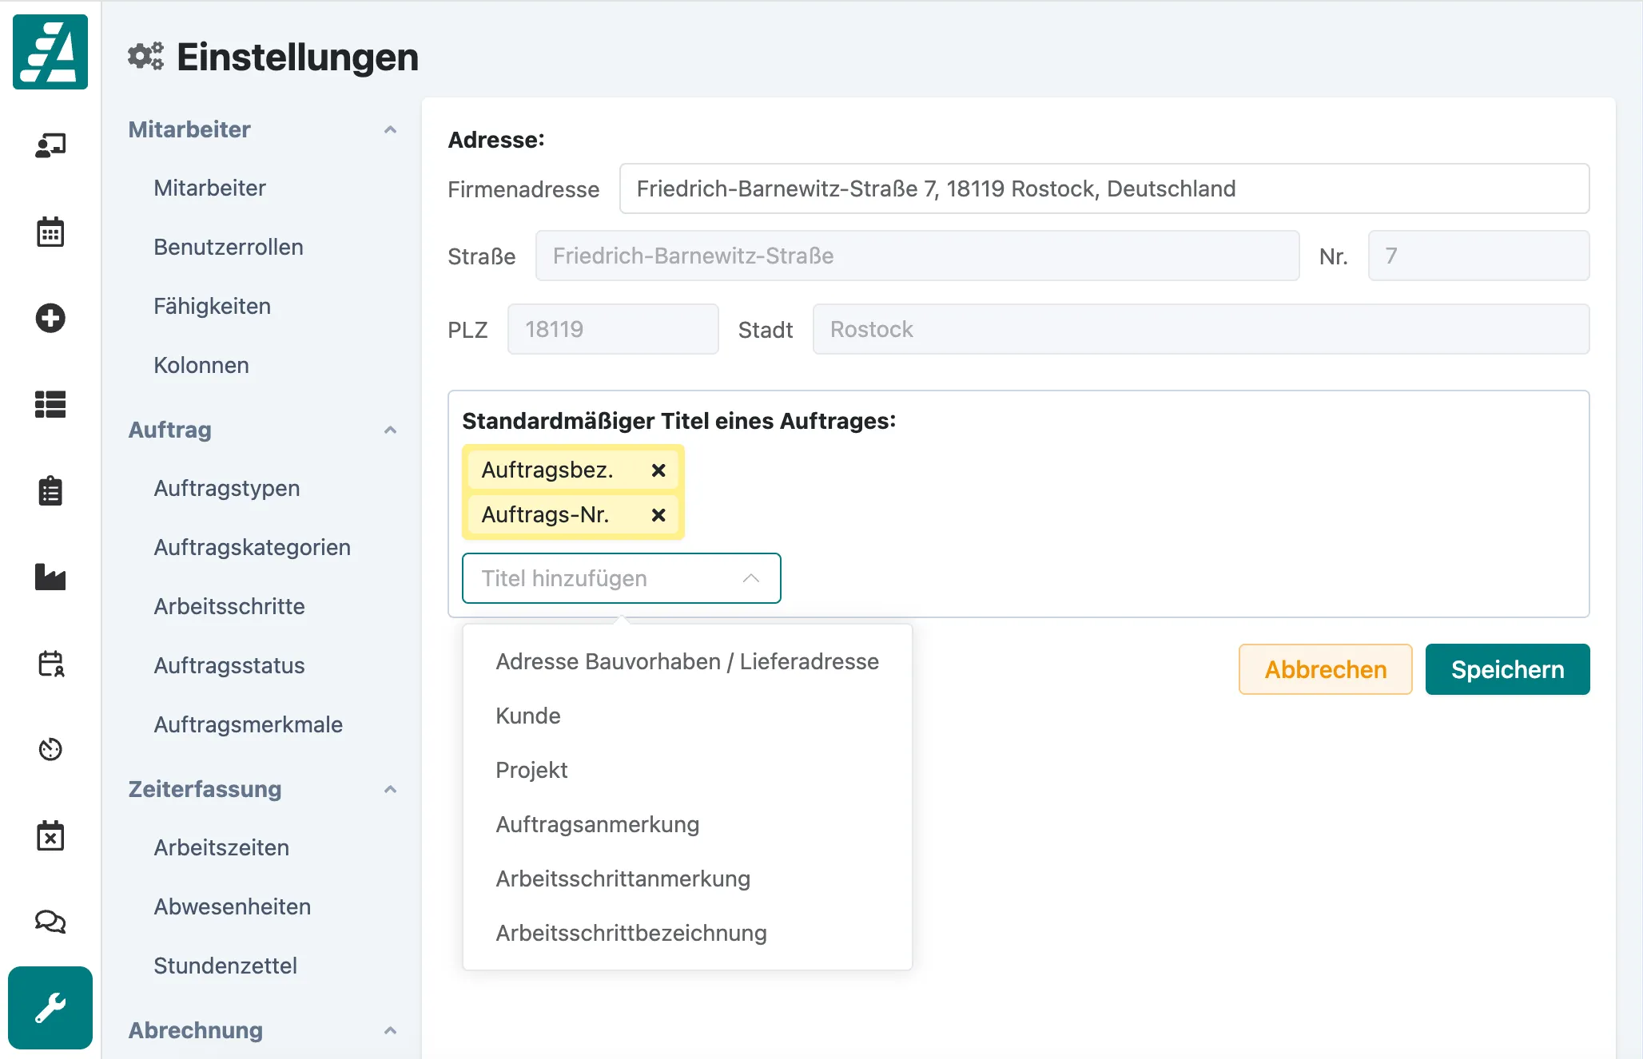Select Kunde from the dropdown list
This screenshot has width=1643, height=1059.
click(528, 716)
